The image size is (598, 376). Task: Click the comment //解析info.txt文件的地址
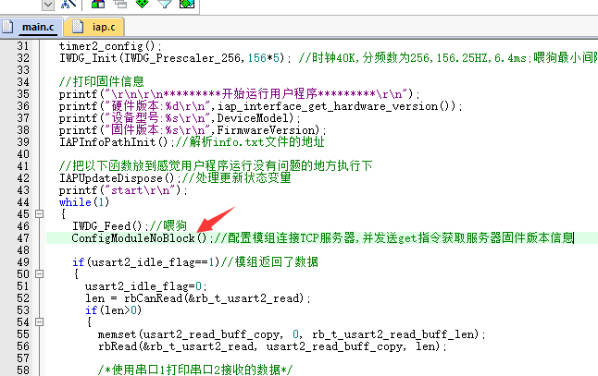click(250, 142)
